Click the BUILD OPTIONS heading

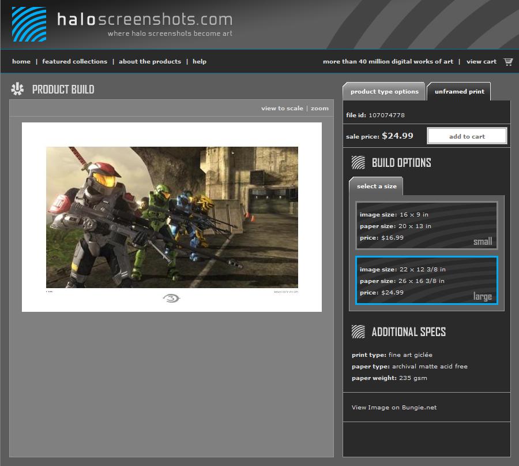[x=401, y=162]
